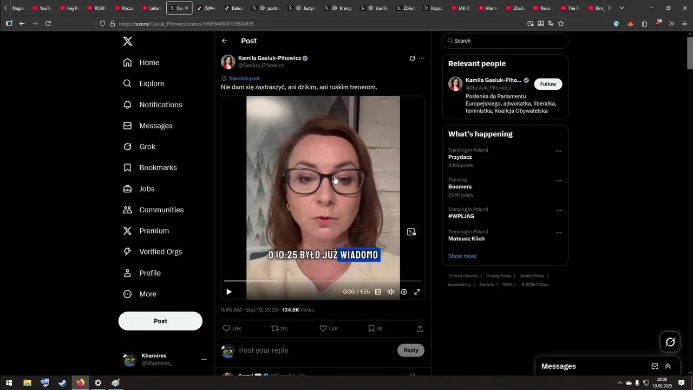Open Grok from the sidebar
The height and width of the screenshot is (390, 693).
click(139, 147)
